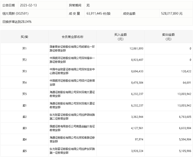Select the 卖1 row label
The height and width of the screenshot is (157, 193).
[x=24, y=105]
